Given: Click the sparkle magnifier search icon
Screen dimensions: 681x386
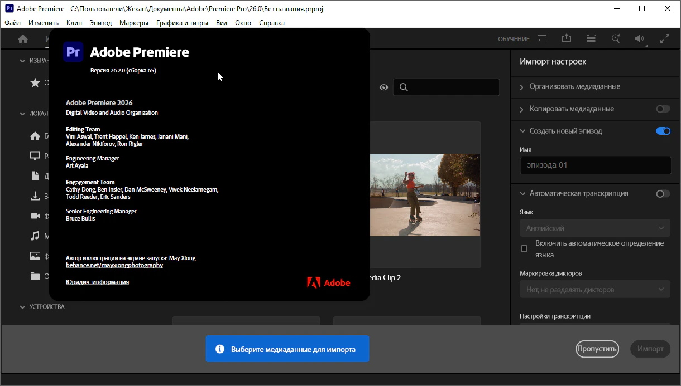Looking at the screenshot, I should [616, 39].
